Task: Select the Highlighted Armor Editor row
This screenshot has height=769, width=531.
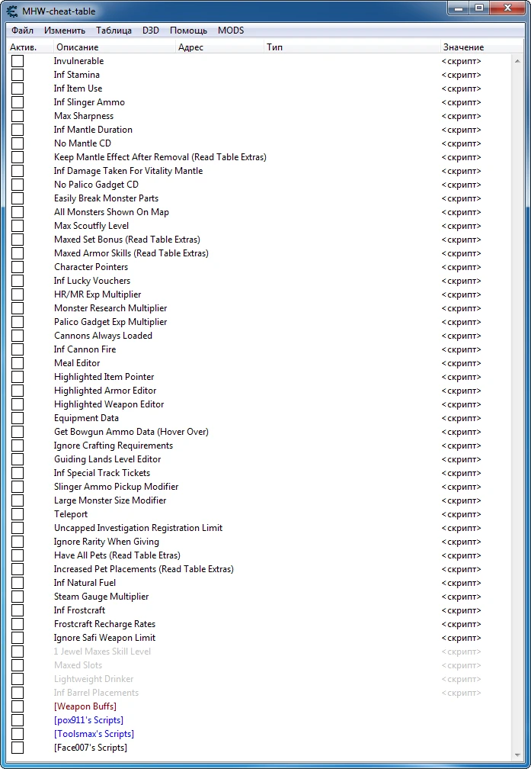Action: click(x=105, y=391)
